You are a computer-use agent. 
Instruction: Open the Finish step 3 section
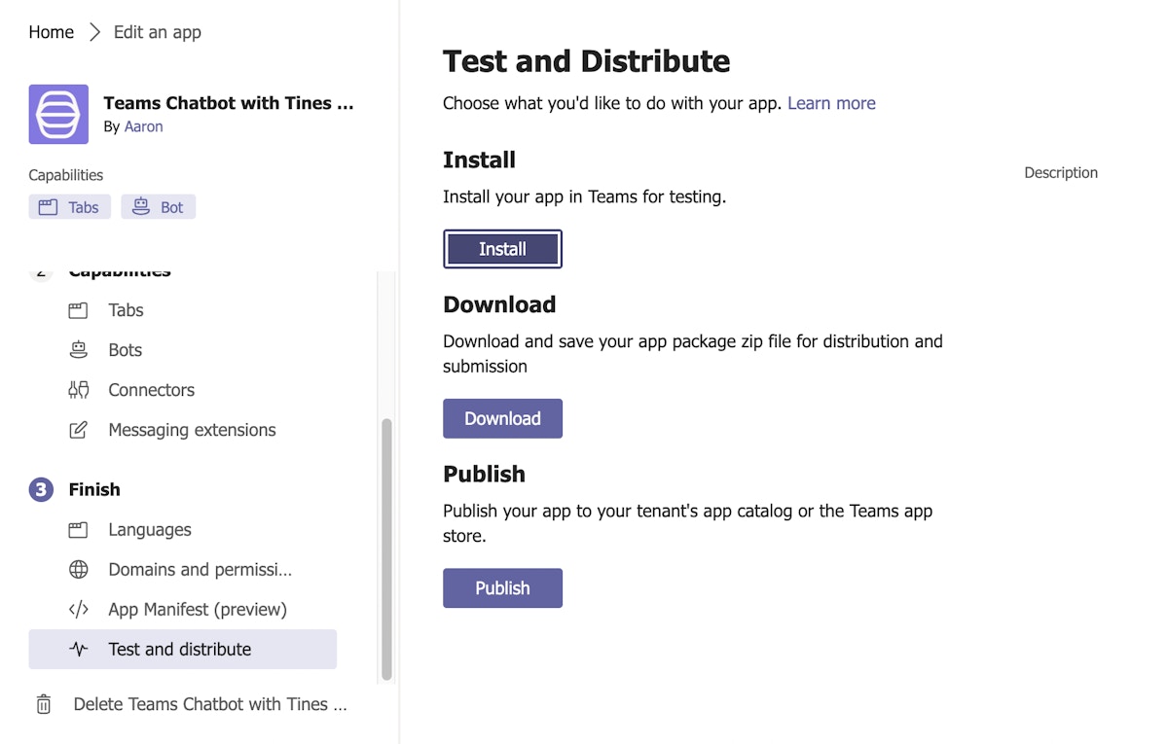pos(93,489)
